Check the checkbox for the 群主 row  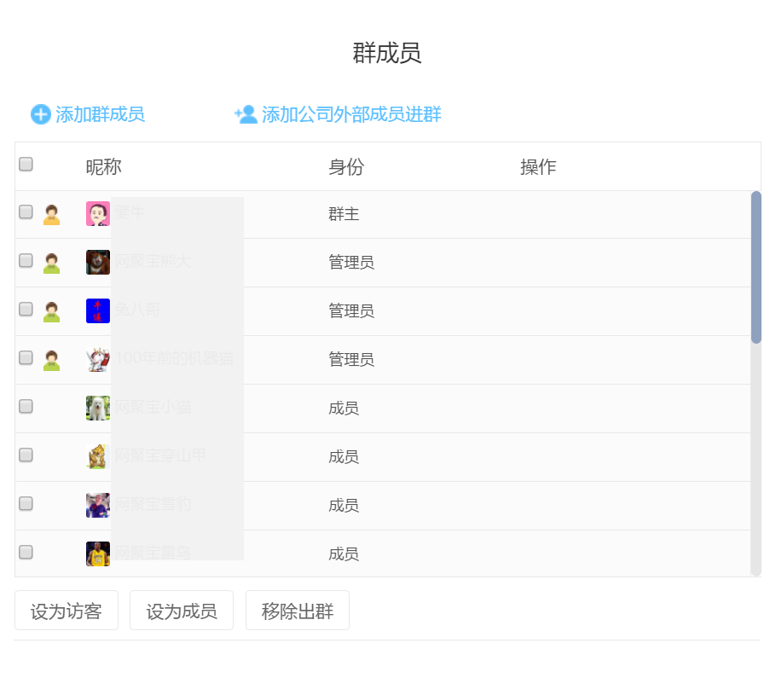pyautogui.click(x=26, y=212)
